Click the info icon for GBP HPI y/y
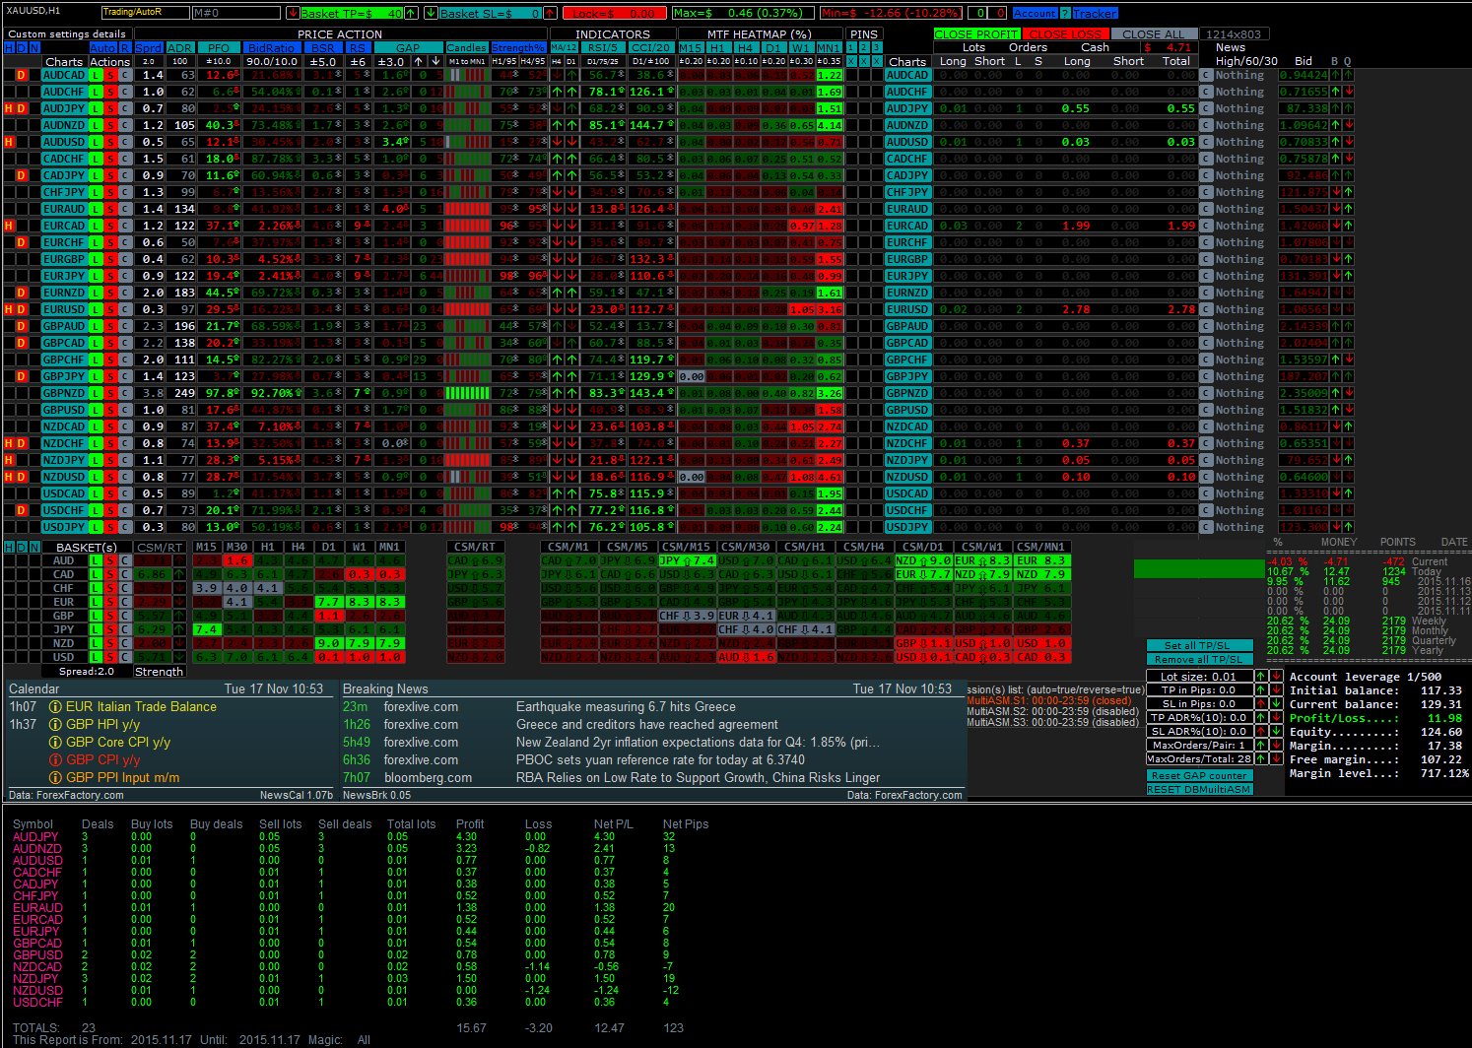Viewport: 1472px width, 1048px height. [56, 724]
